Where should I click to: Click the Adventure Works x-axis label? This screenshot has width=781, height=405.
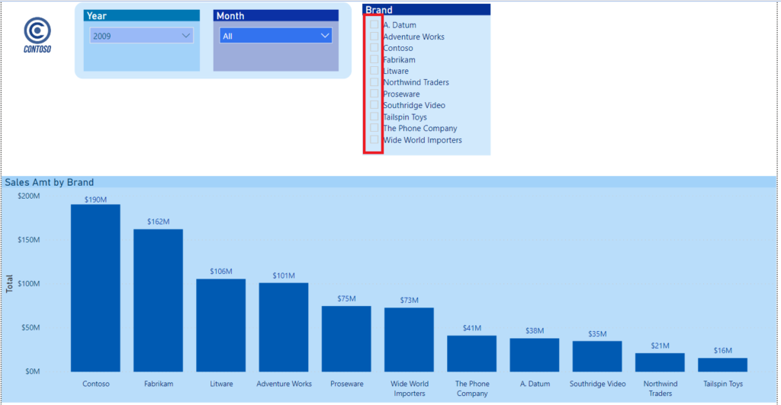pos(284,384)
